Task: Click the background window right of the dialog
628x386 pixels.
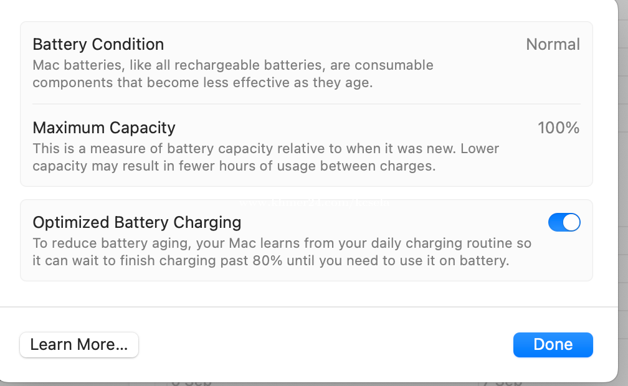Action: point(622,187)
